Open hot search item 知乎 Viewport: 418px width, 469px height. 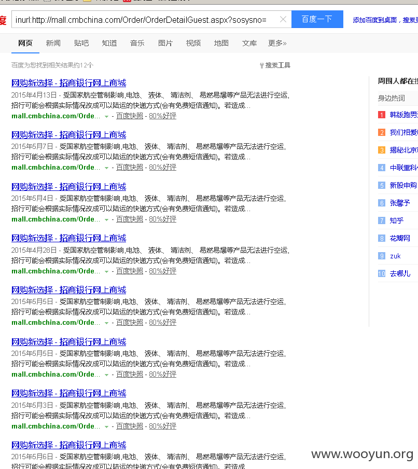click(x=396, y=220)
